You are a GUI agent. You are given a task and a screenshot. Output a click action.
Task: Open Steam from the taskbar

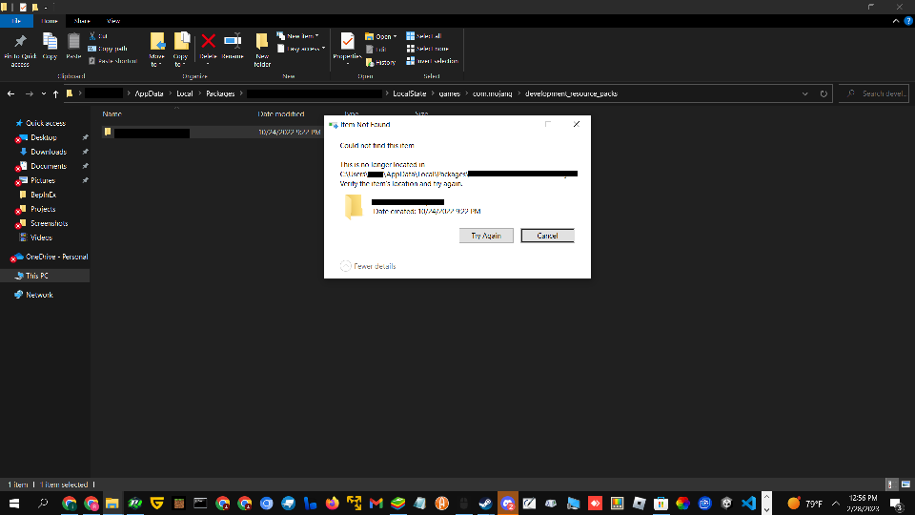[485, 504]
